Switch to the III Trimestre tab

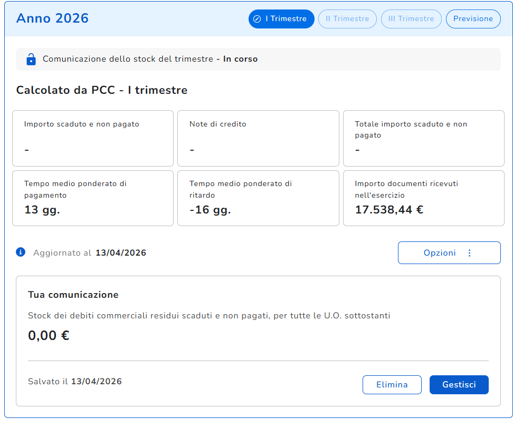411,19
